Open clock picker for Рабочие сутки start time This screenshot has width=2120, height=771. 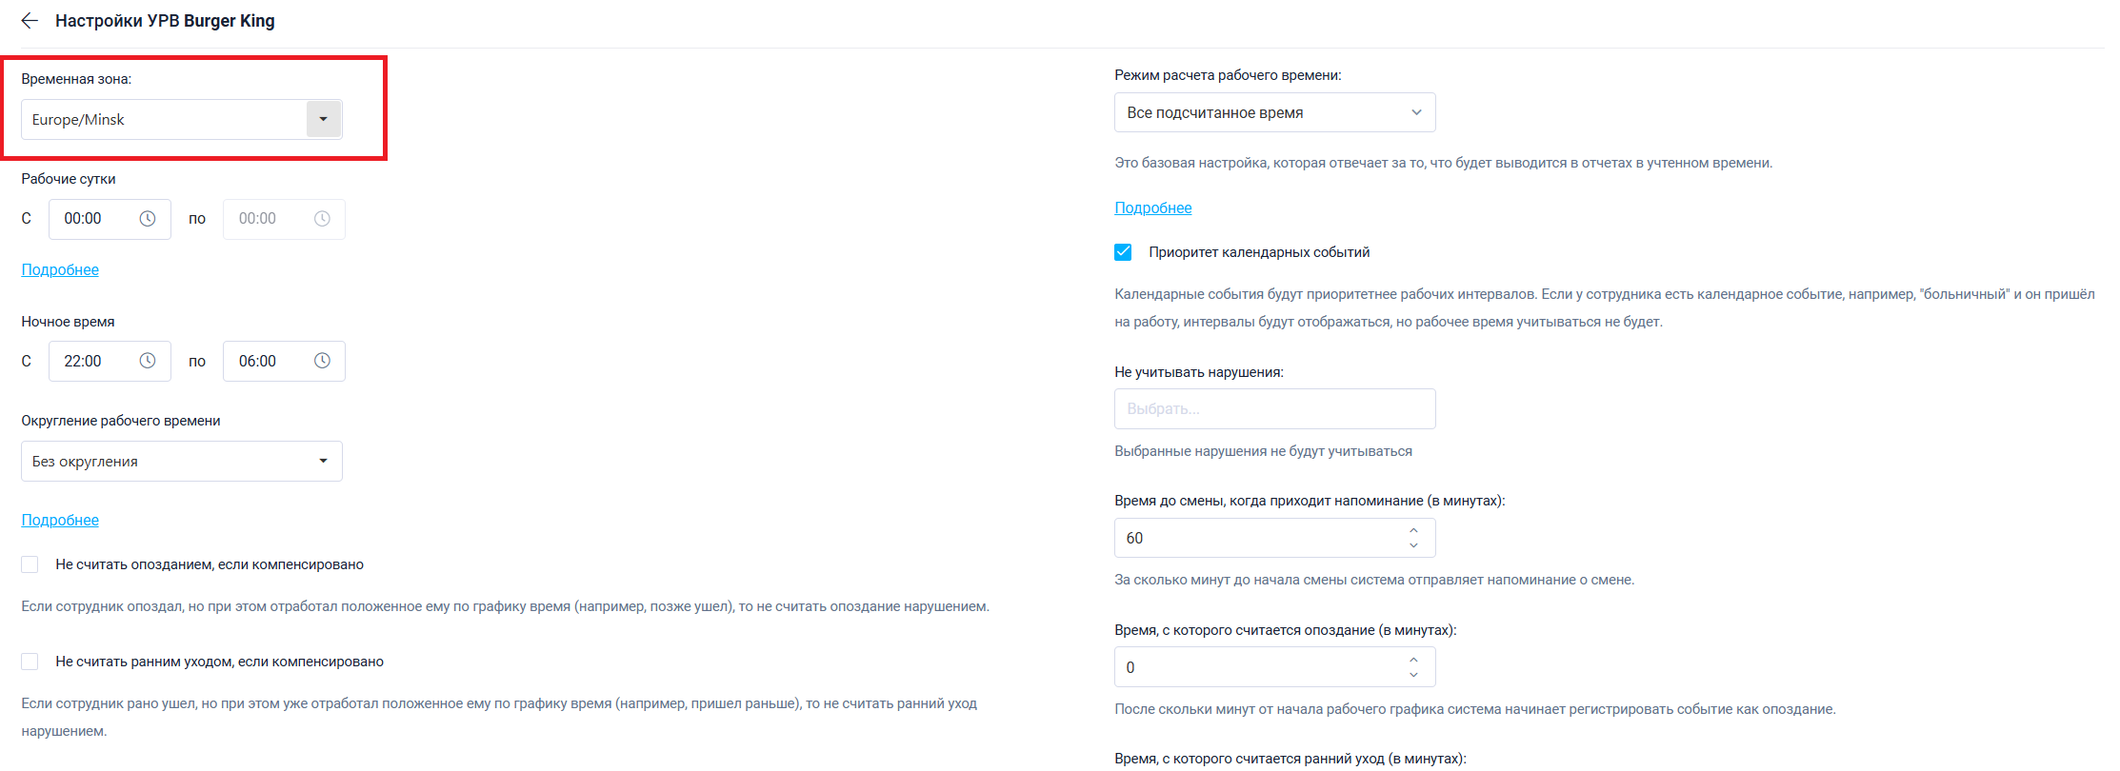click(148, 219)
